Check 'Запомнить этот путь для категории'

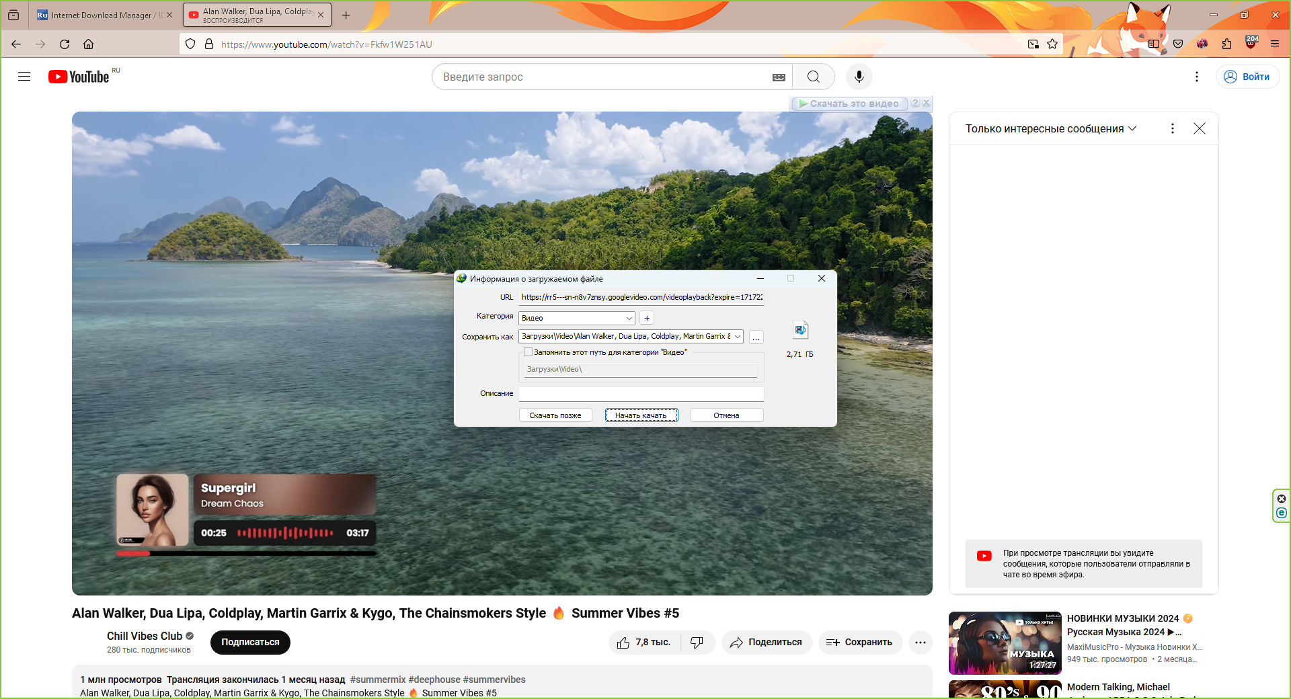click(x=529, y=352)
